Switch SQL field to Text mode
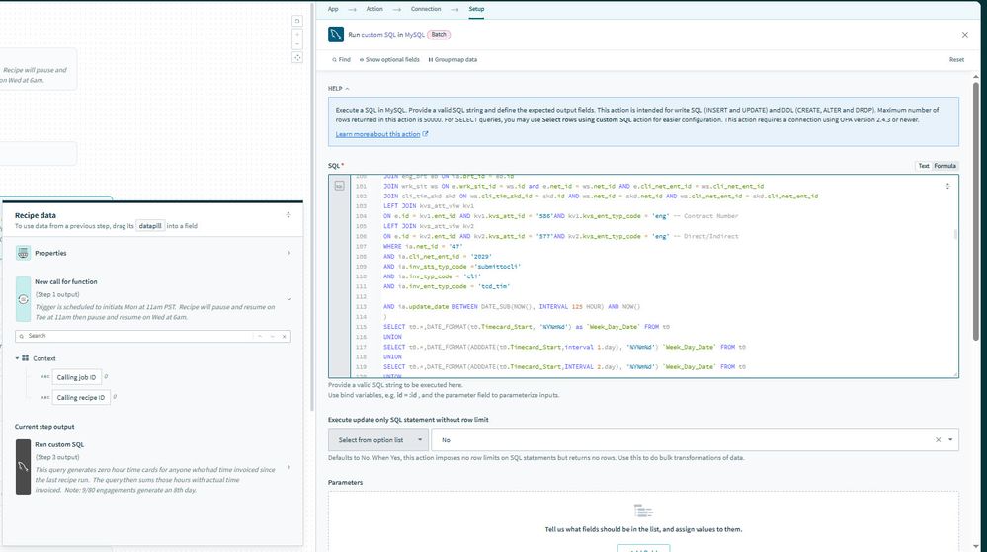 [924, 166]
